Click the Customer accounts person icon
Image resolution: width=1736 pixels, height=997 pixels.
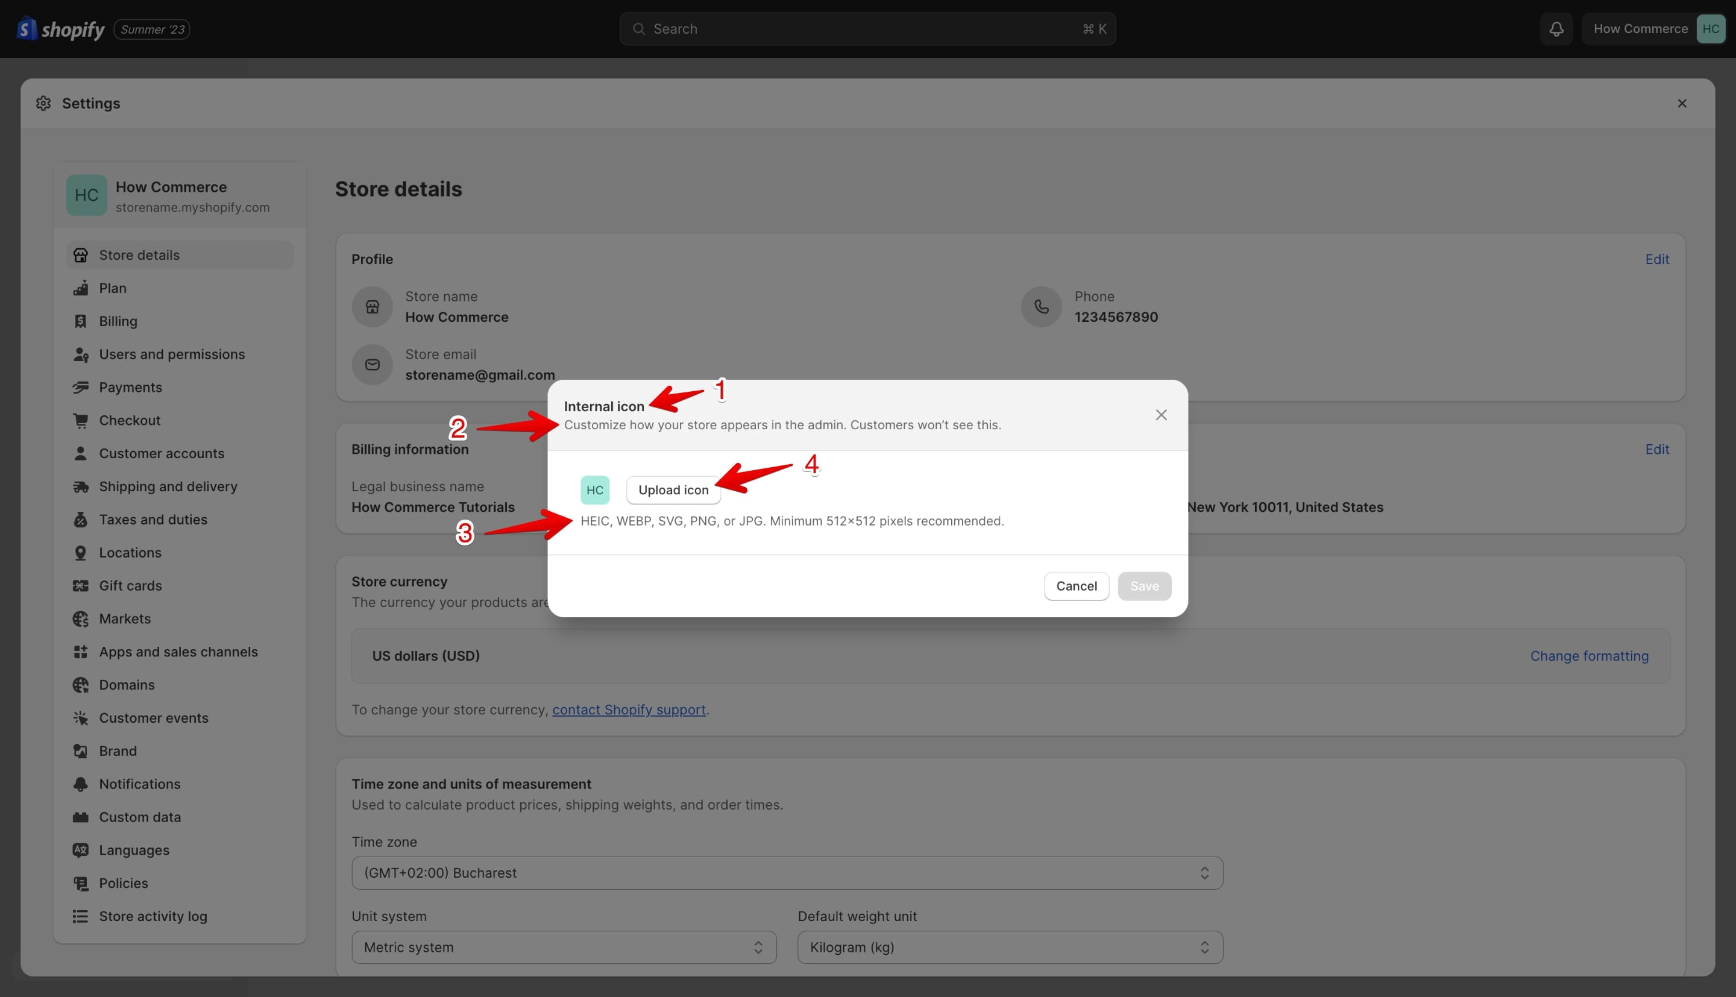(80, 453)
